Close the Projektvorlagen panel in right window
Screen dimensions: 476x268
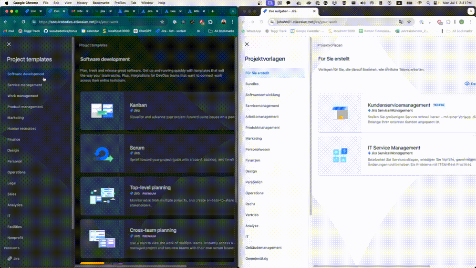click(247, 44)
